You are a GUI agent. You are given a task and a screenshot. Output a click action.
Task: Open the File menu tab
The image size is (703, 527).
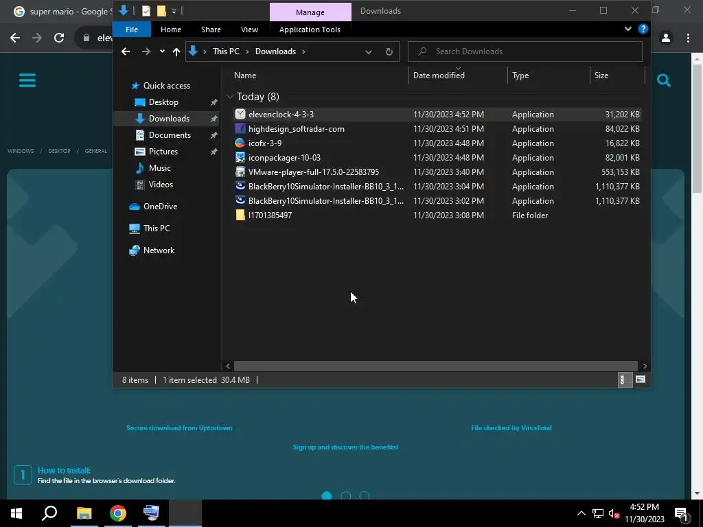(132, 30)
